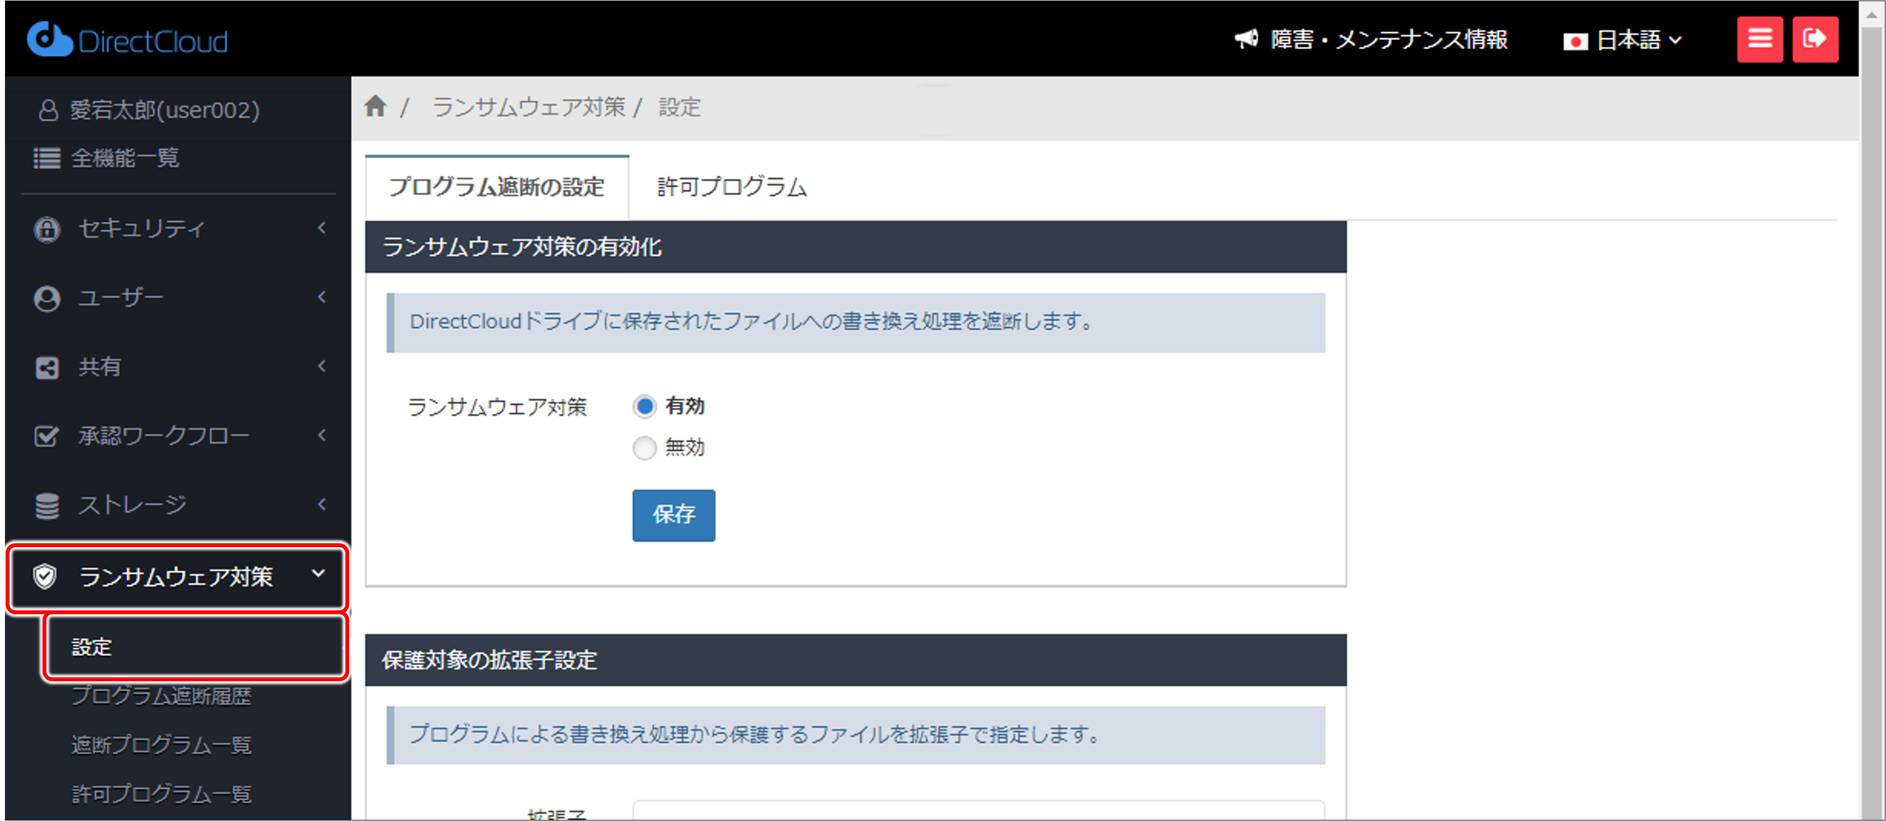This screenshot has height=821, width=1886.
Task: Click the blue 保存 button
Action: click(673, 515)
